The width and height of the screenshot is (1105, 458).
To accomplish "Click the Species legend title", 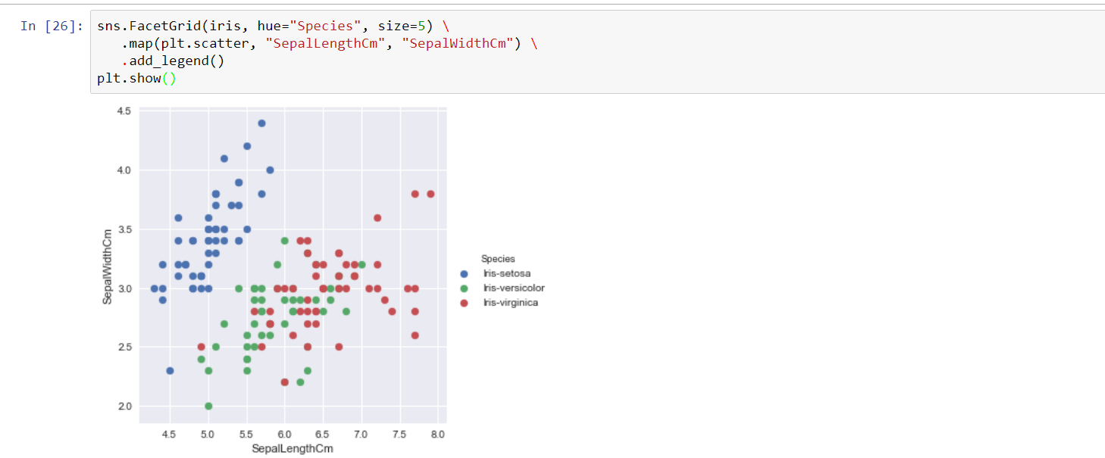I will [x=498, y=259].
